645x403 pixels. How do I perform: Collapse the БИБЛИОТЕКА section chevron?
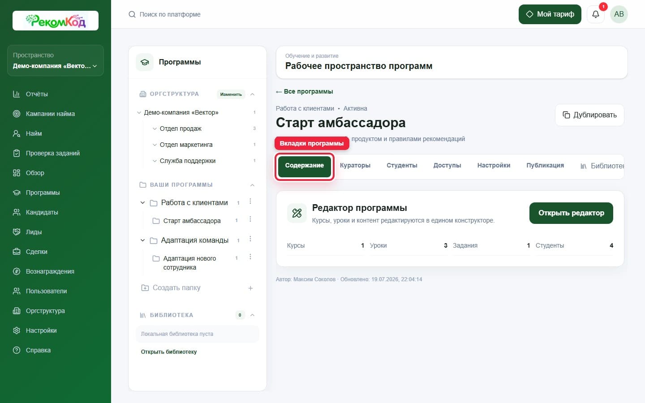tap(252, 315)
